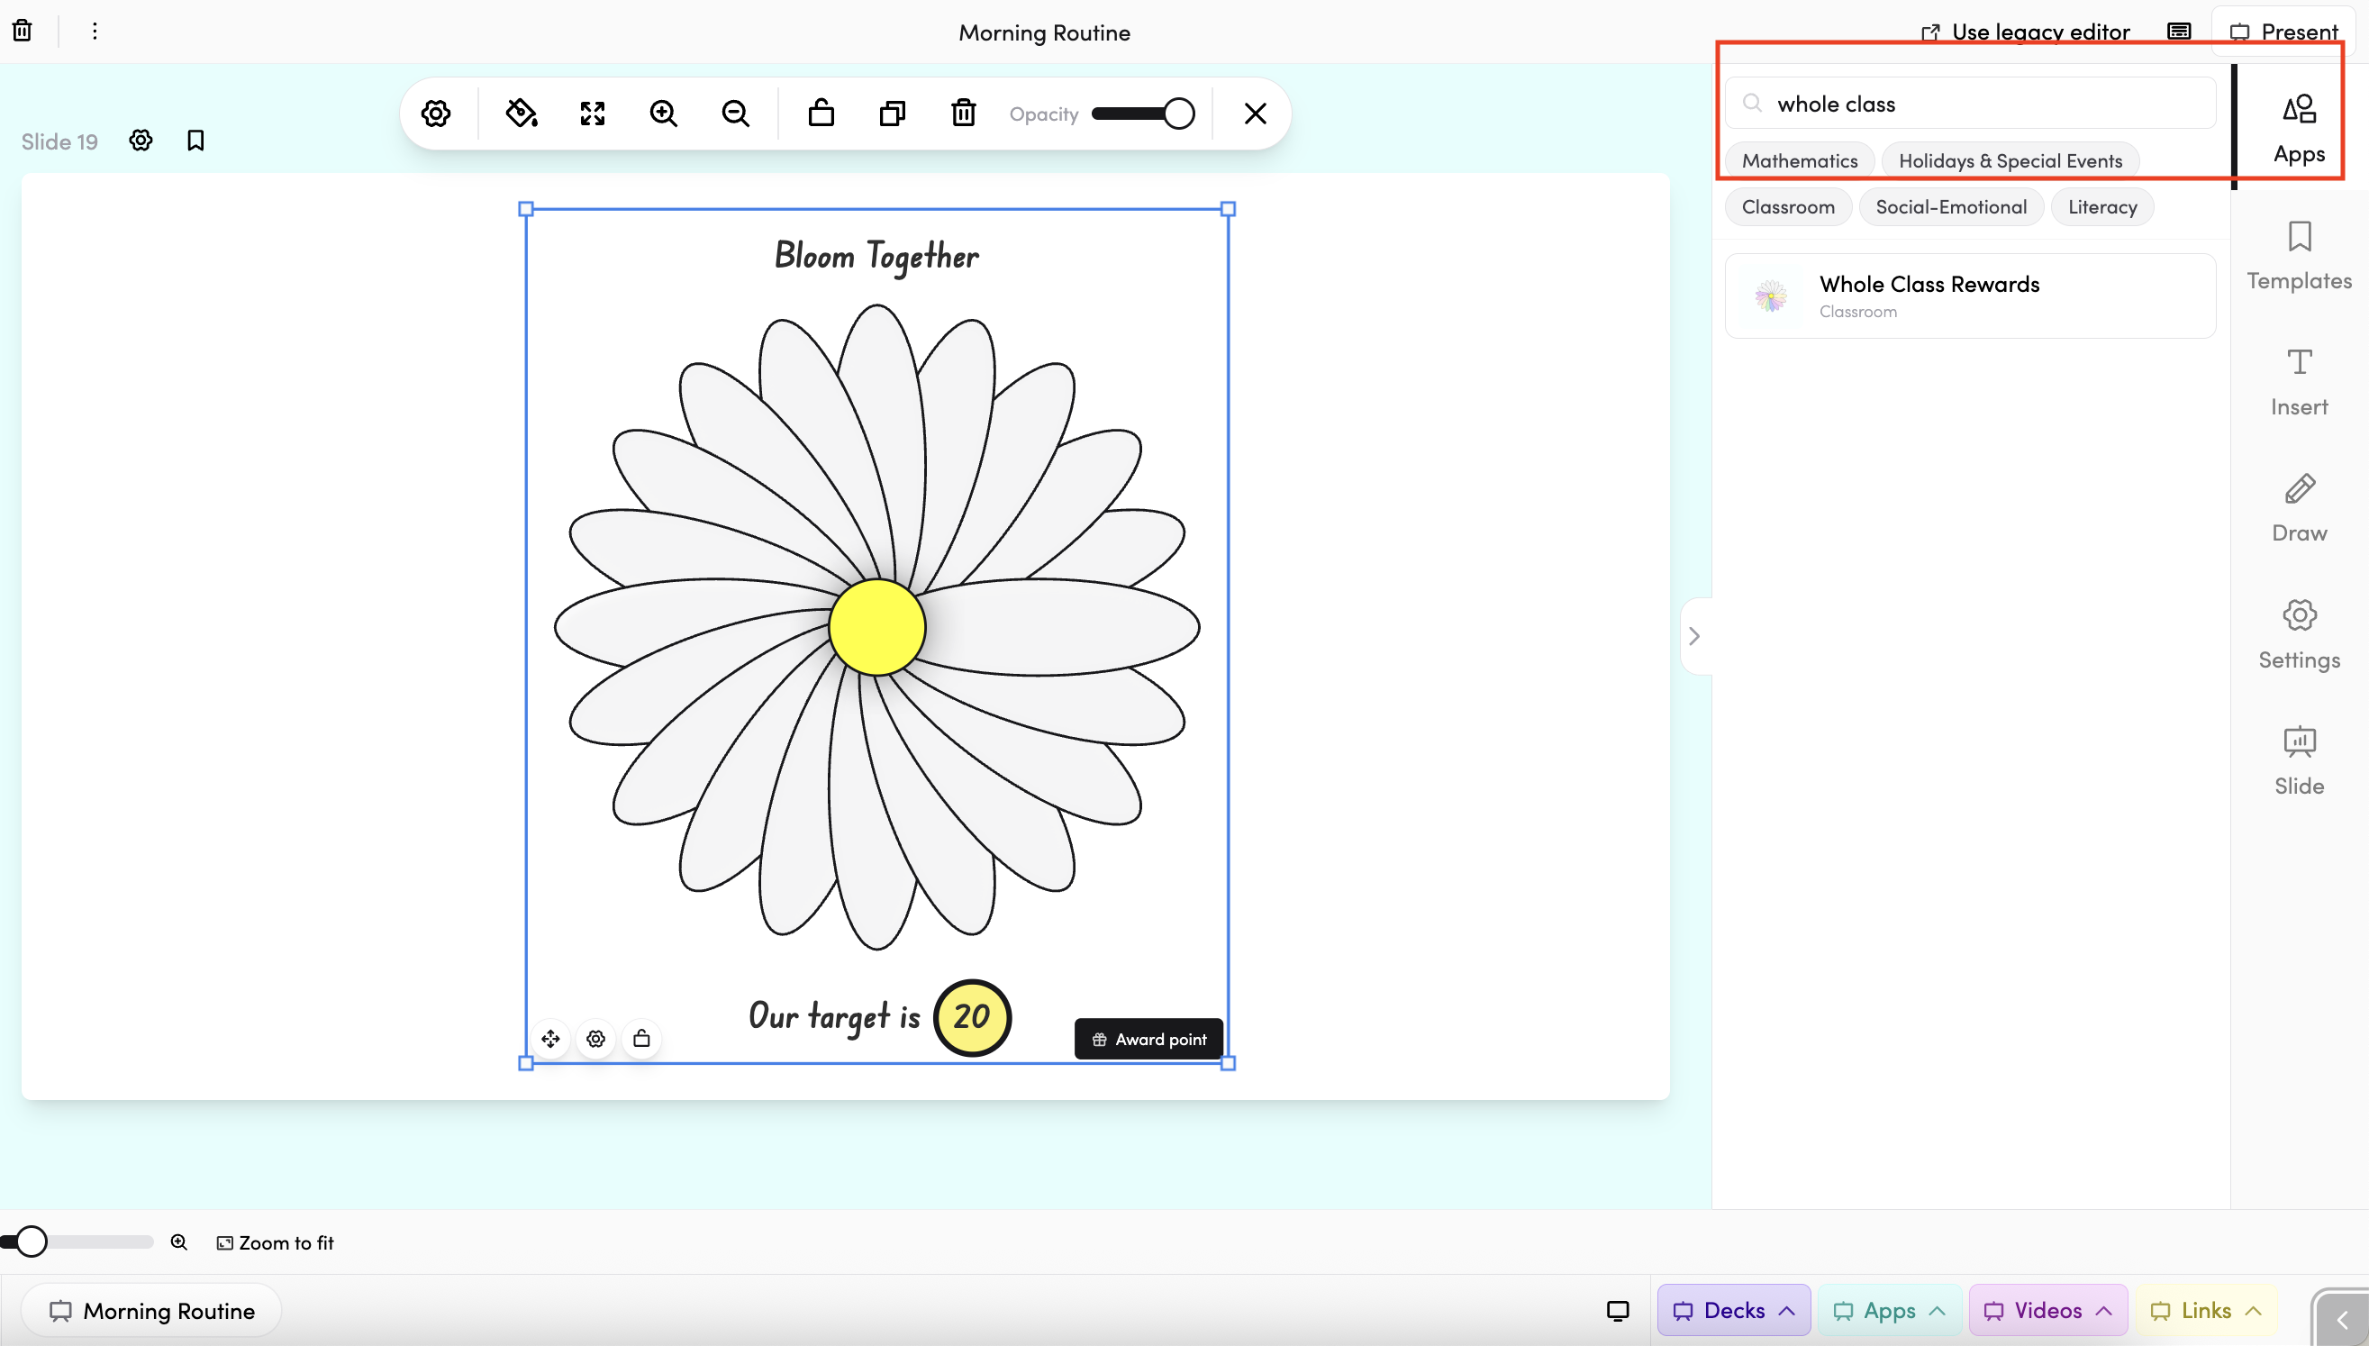Screen dimensions: 2369x1346
Task: Click the zoom out magnifier in toolbar
Action: click(735, 114)
